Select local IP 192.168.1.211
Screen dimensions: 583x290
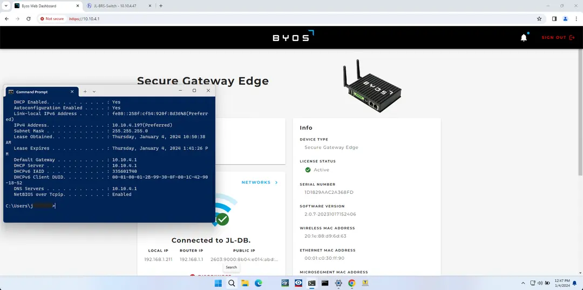[x=158, y=260]
